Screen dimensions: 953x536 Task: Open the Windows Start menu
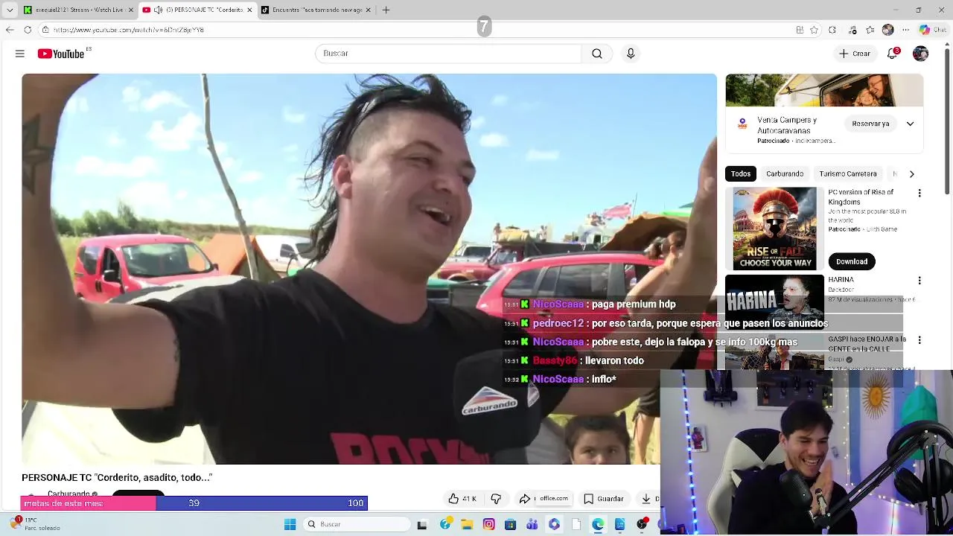tap(290, 524)
